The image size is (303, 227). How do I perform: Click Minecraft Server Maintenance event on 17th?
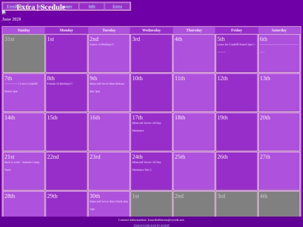[x=146, y=127]
